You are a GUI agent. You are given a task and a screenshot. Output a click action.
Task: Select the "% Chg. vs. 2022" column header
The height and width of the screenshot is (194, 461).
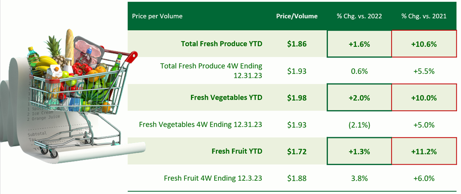point(359,16)
